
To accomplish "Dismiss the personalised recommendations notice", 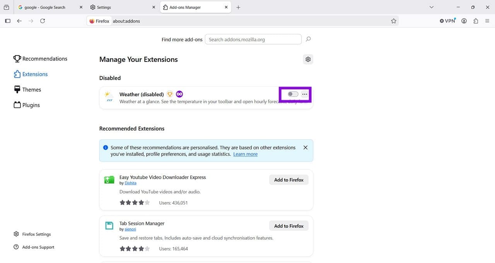I will [x=306, y=147].
